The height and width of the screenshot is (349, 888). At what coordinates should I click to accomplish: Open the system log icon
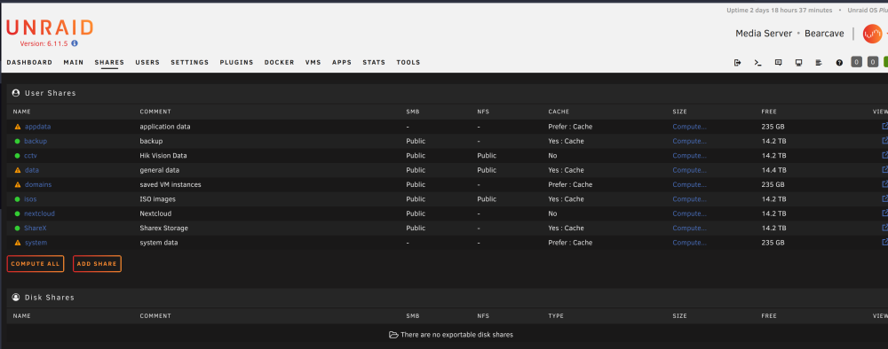(819, 63)
